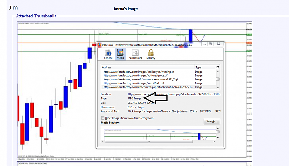
Task: Open the column picker icon in media list
Action: click(x=218, y=67)
